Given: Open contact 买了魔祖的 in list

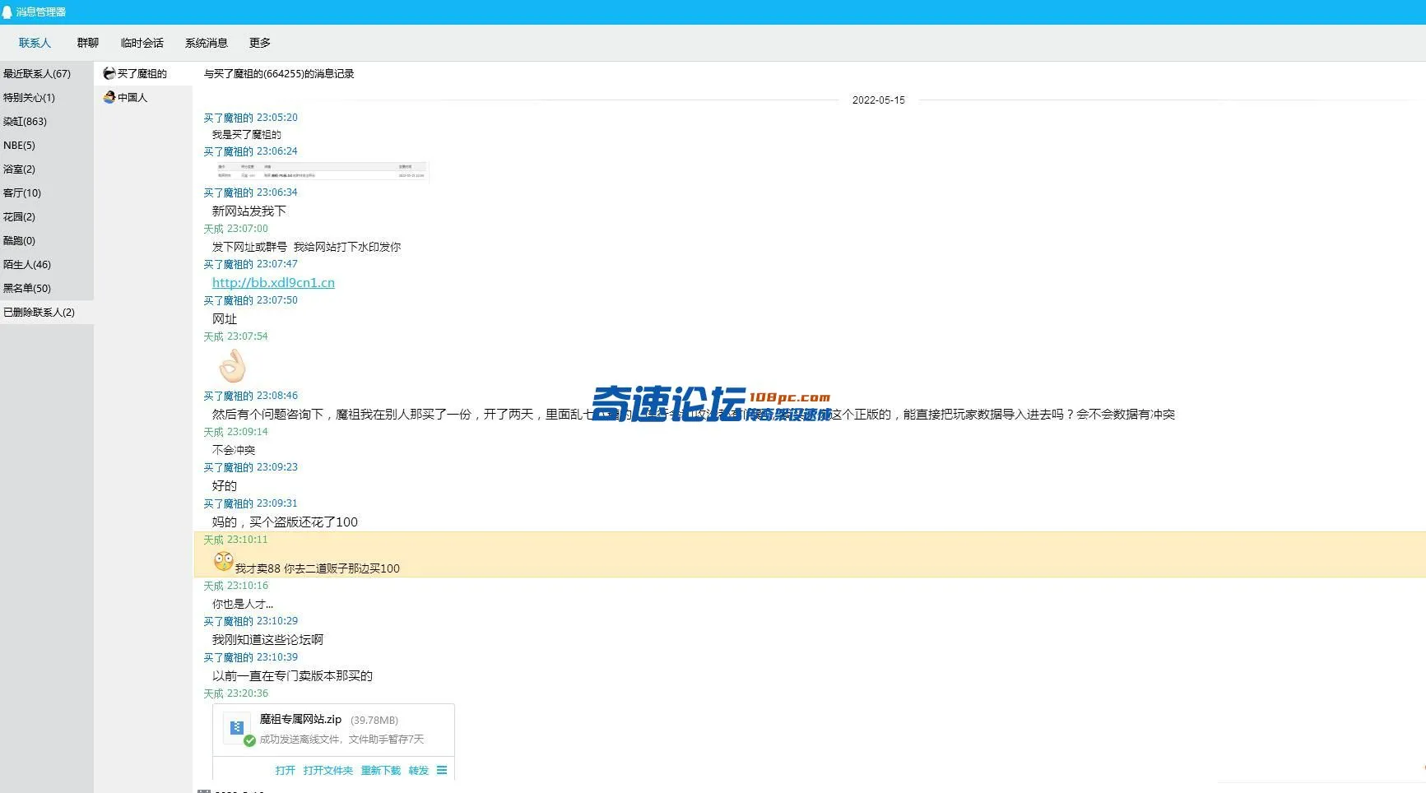Looking at the screenshot, I should 143,73.
